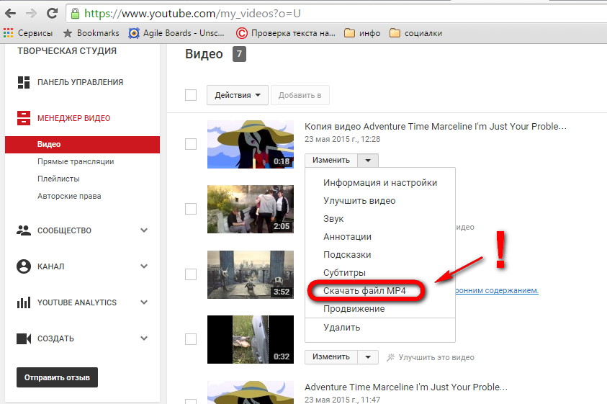607x404 pixels.
Task: Click the browser back arrow icon
Action: click(x=11, y=14)
